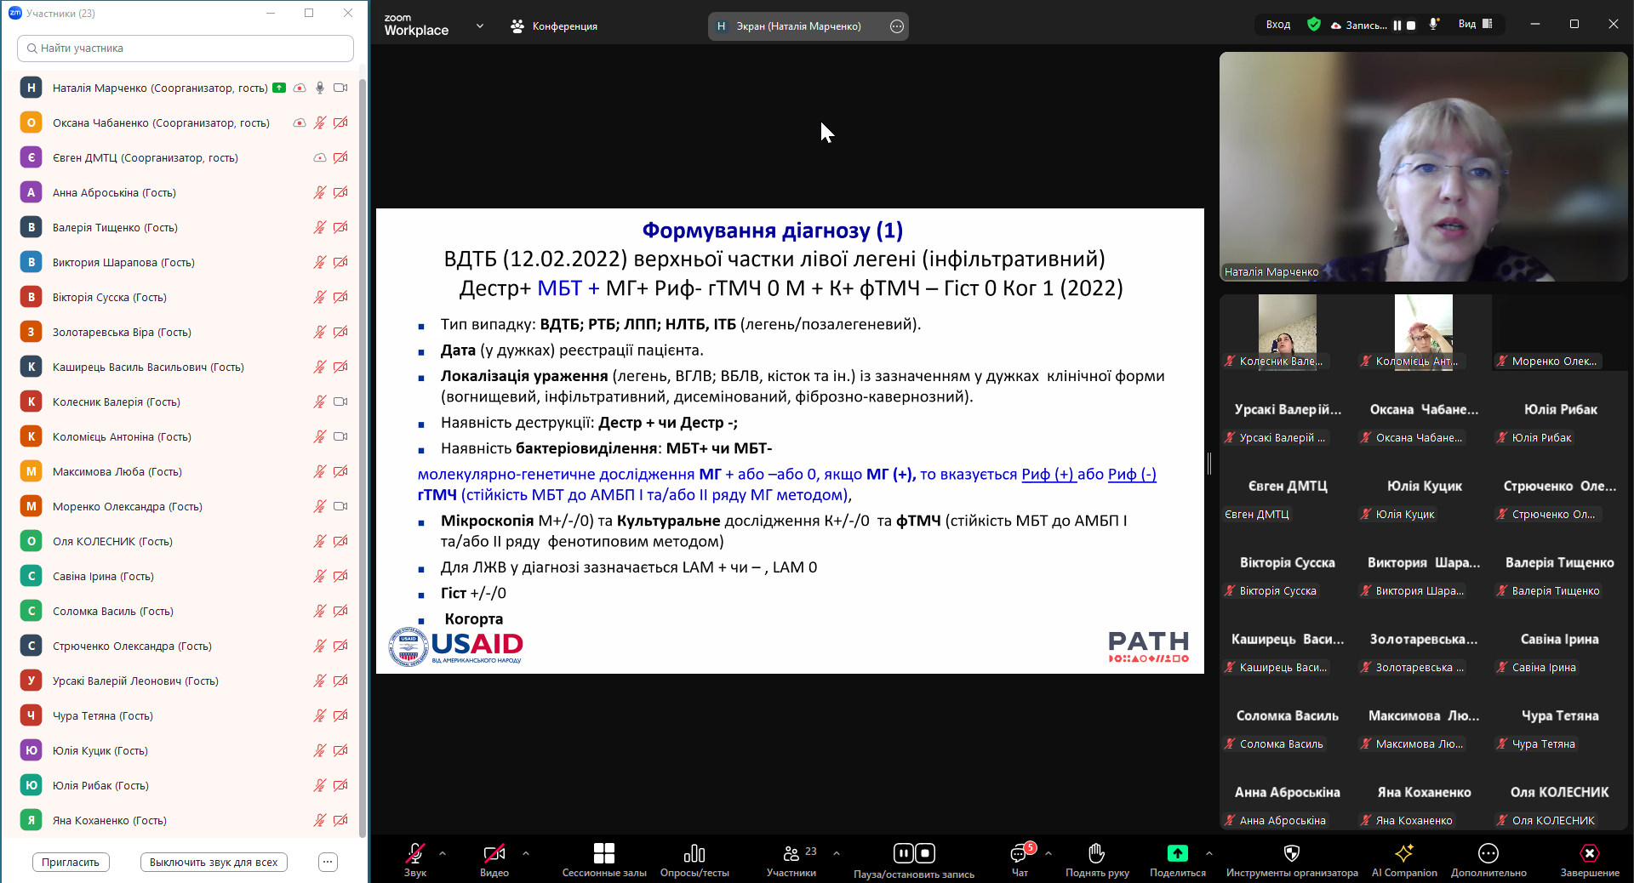The width and height of the screenshot is (1634, 883).
Task: Click the Найти участника search field
Action: (186, 48)
